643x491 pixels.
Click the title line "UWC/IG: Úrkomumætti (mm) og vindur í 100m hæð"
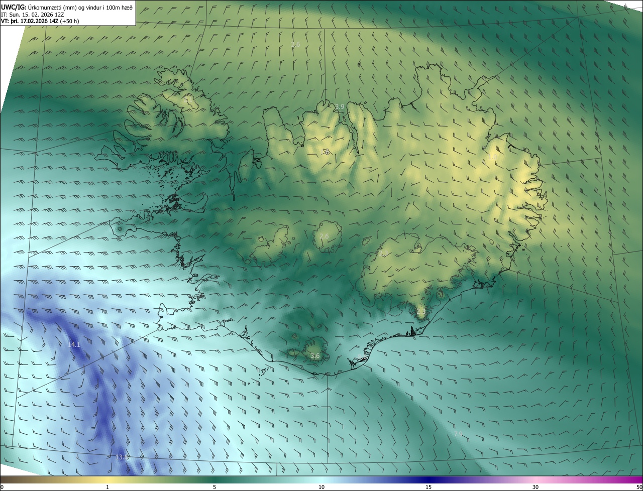pos(67,7)
